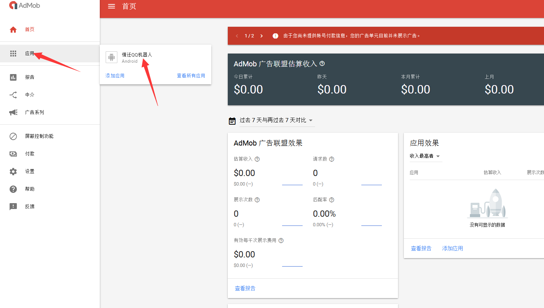Open 屏蔽控制功能 menu item
This screenshot has width=544, height=308.
[x=39, y=136]
